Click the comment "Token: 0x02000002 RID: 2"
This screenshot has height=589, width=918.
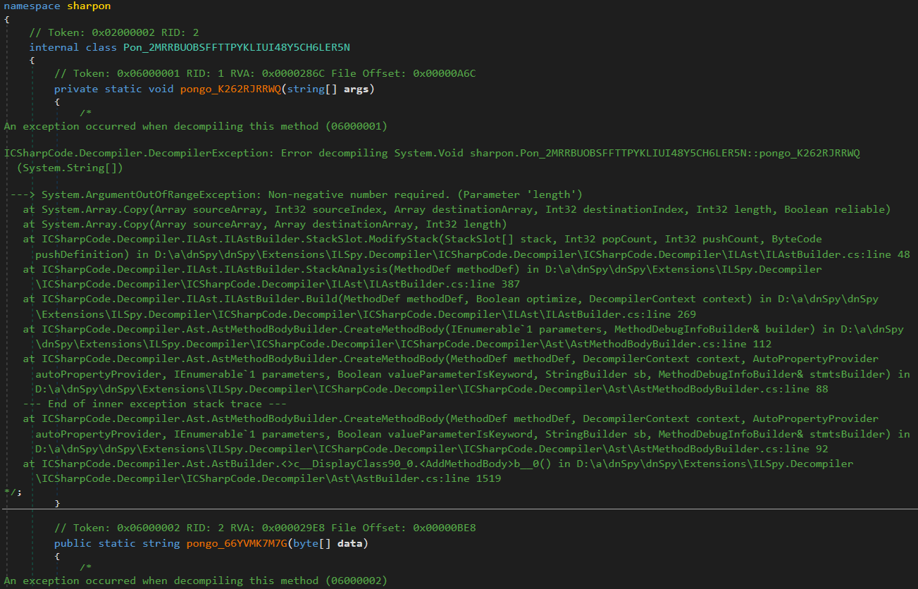click(x=114, y=32)
